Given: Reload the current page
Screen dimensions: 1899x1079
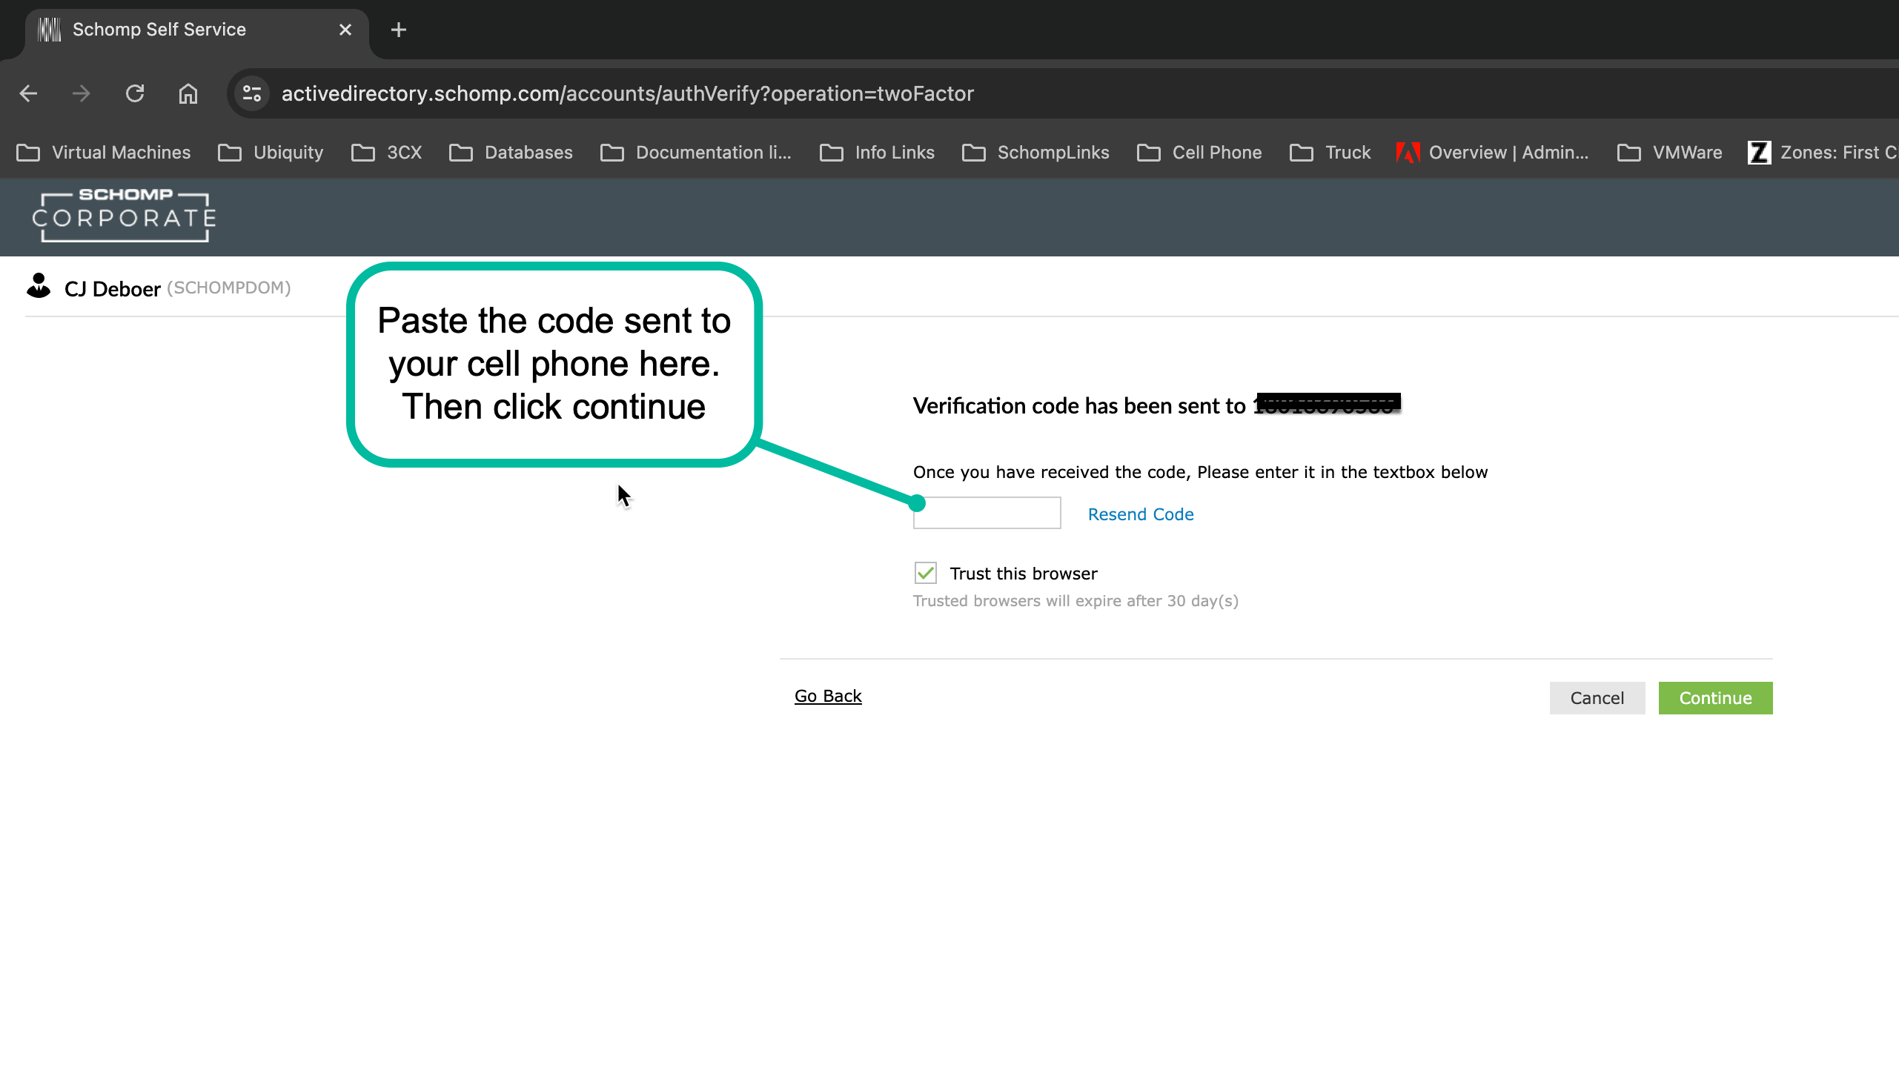Looking at the screenshot, I should coord(135,93).
